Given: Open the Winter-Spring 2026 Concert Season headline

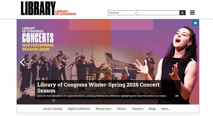Looking at the screenshot, I should pos(98,87).
